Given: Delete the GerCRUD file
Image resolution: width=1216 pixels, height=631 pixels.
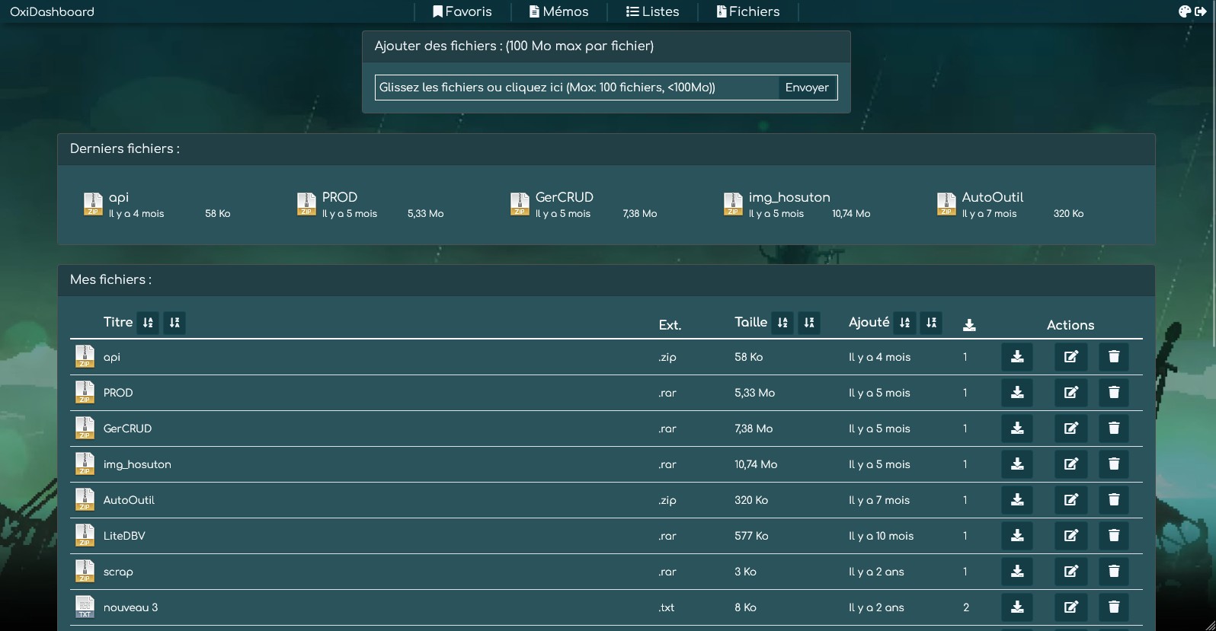Looking at the screenshot, I should pos(1114,429).
